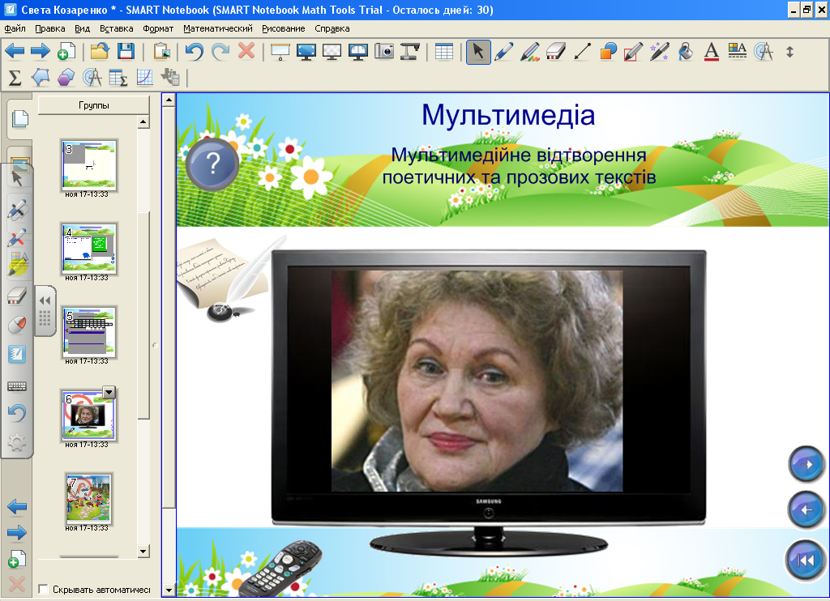Screen dimensions: 830x601
Task: Select the irregular polygon tool
Action: pyautogui.click(x=41, y=78)
